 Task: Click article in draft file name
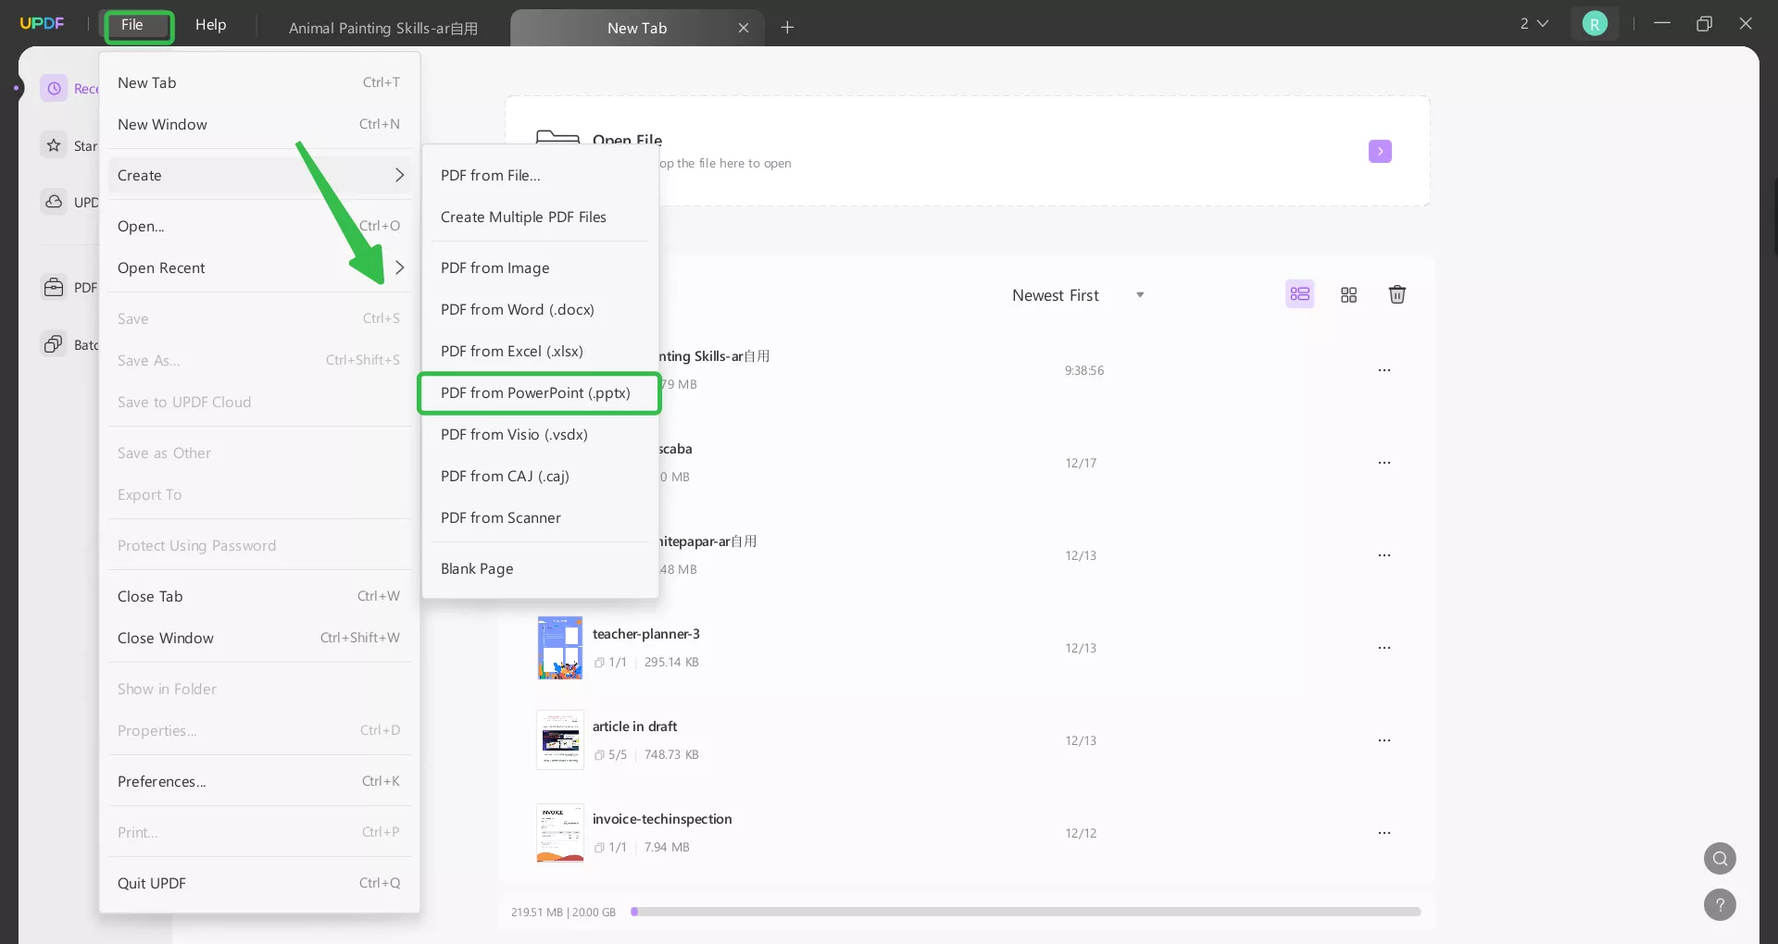[x=635, y=727]
